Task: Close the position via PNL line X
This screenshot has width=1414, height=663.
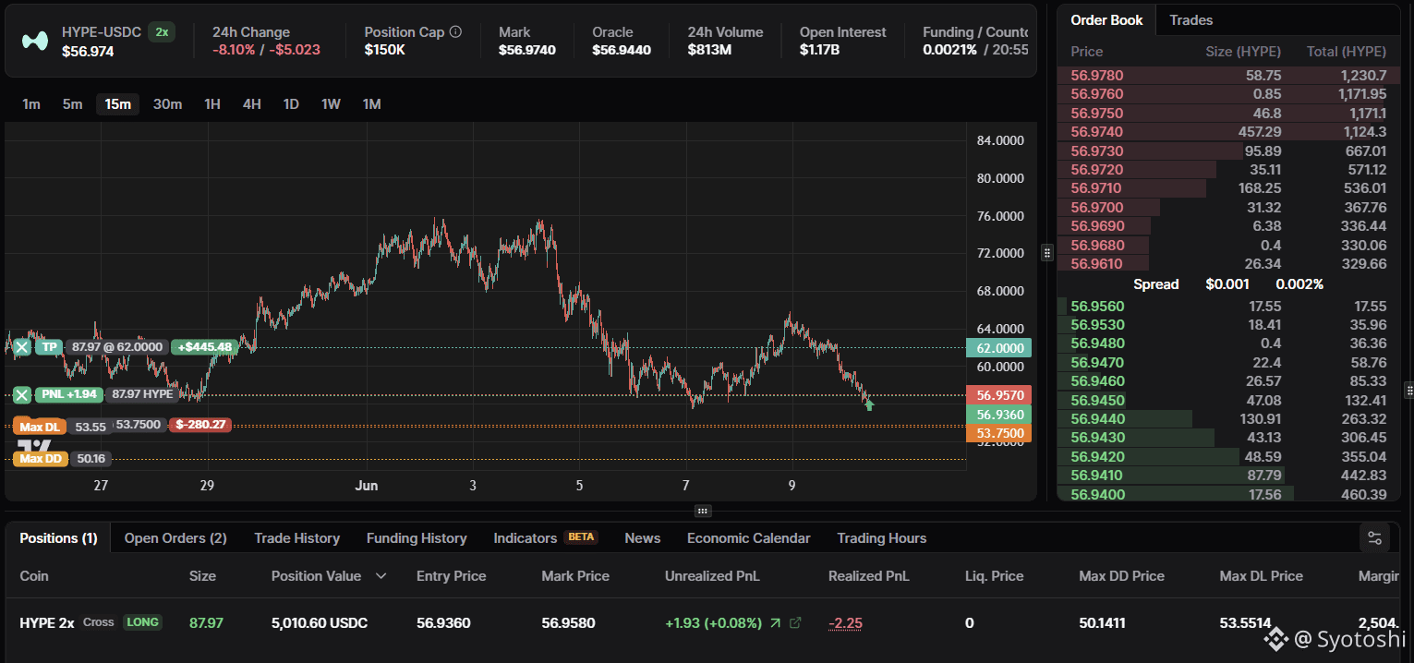Action: [x=21, y=394]
